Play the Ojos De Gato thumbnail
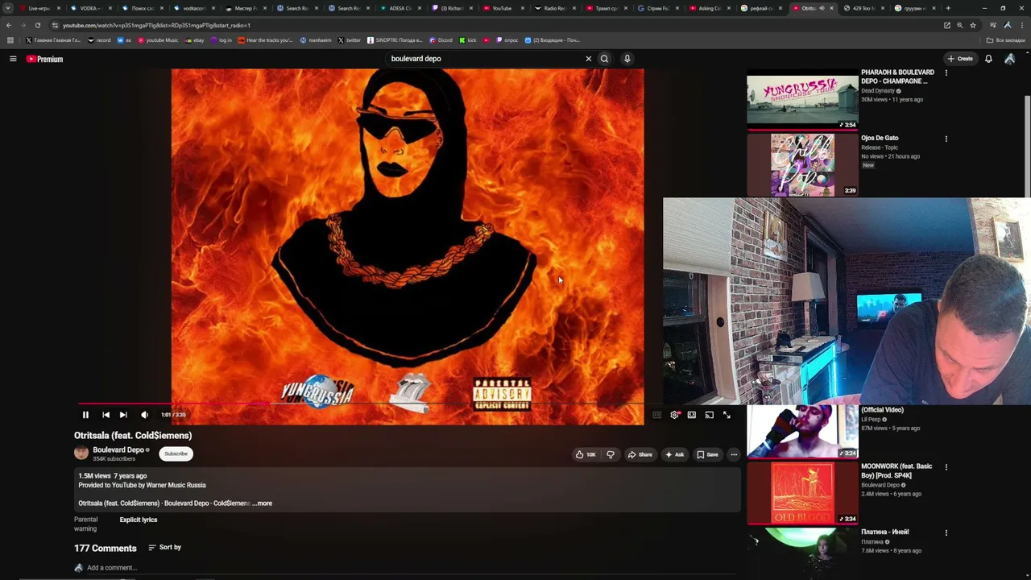This screenshot has height=580, width=1031. [802, 165]
